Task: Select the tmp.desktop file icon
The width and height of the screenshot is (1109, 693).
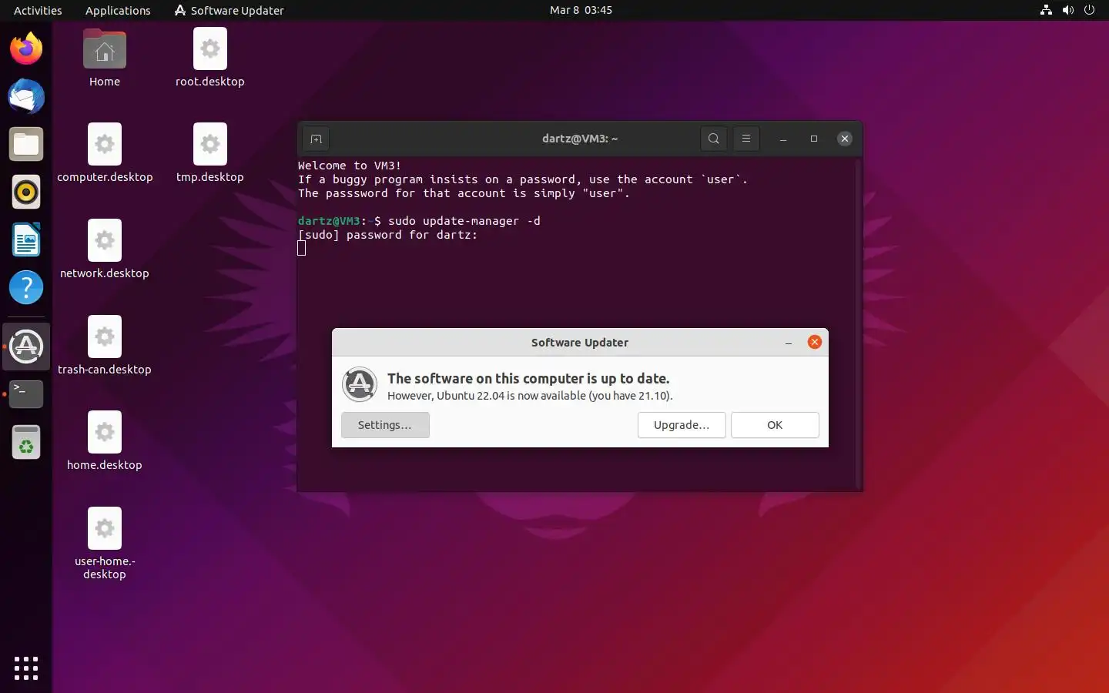Action: coord(210,153)
